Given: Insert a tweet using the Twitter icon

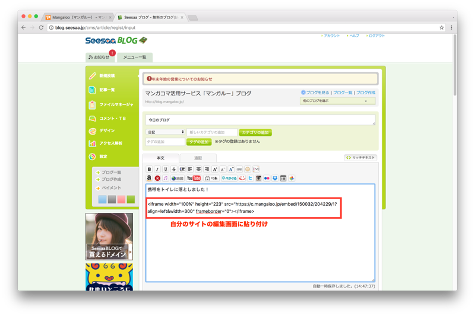Looking at the screenshot, I should click(250, 178).
